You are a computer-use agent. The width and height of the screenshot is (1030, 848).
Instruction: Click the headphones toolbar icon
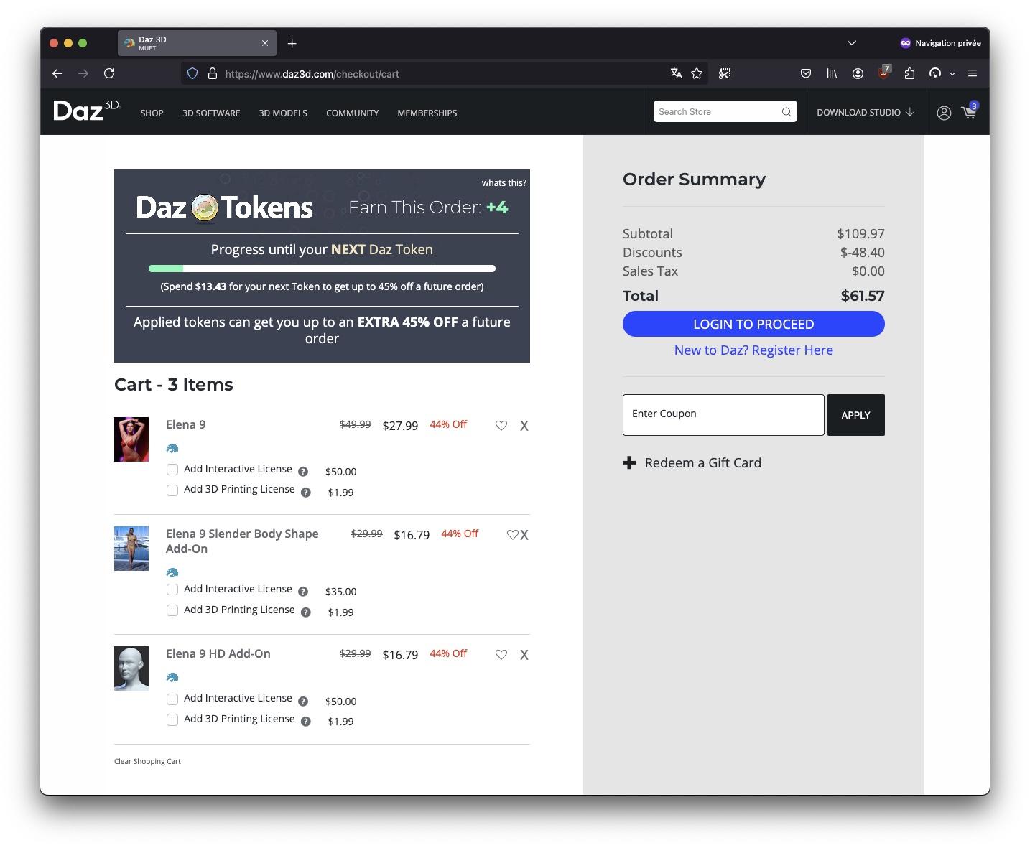point(935,73)
